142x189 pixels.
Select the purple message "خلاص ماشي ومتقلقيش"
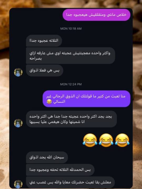tap(96, 15)
